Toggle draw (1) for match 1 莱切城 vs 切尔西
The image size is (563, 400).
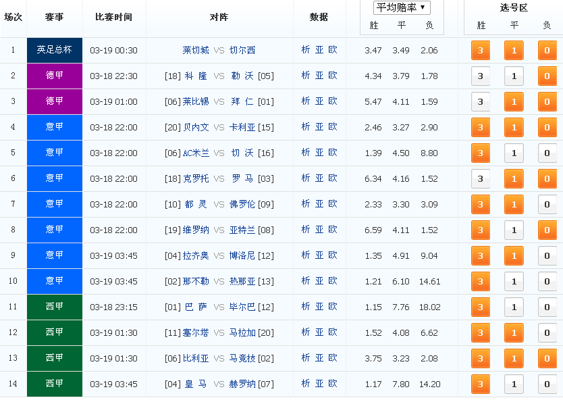(514, 50)
